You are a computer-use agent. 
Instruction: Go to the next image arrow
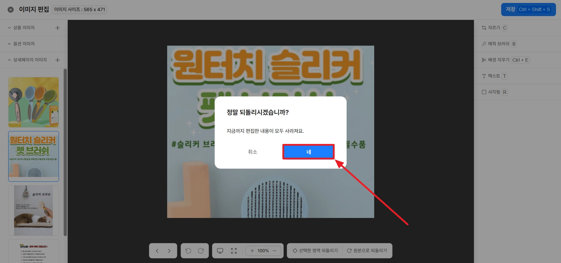tap(169, 251)
